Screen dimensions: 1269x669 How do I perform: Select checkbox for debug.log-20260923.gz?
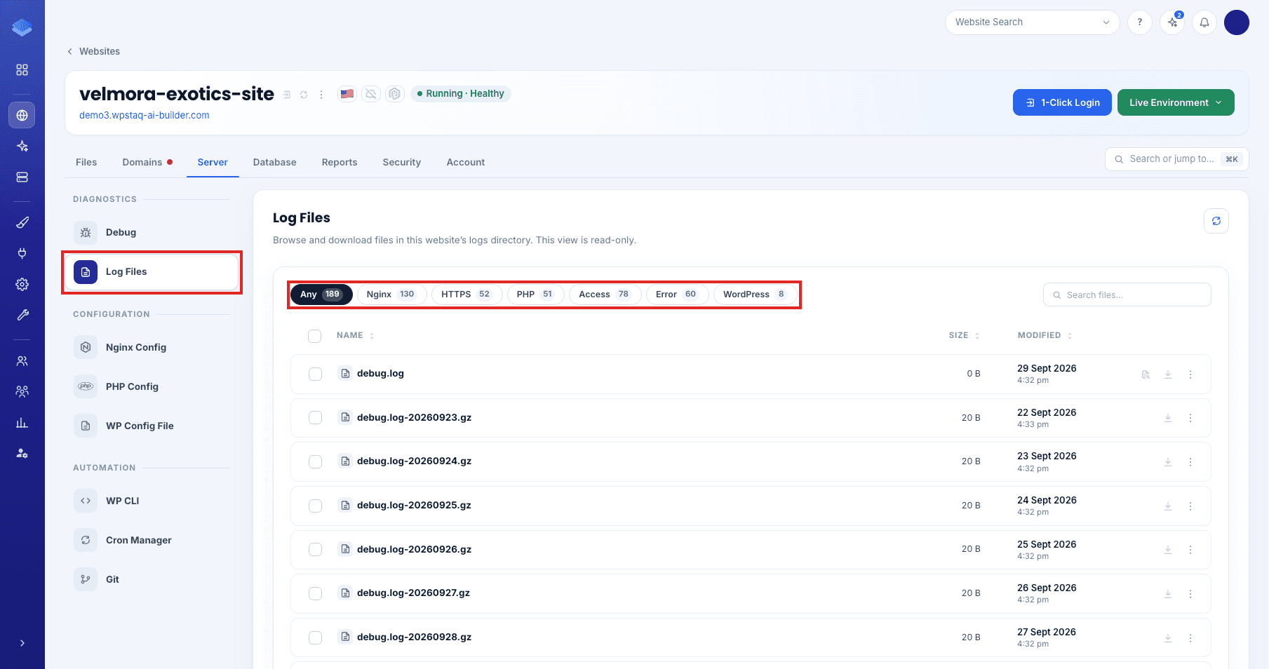coord(316,418)
